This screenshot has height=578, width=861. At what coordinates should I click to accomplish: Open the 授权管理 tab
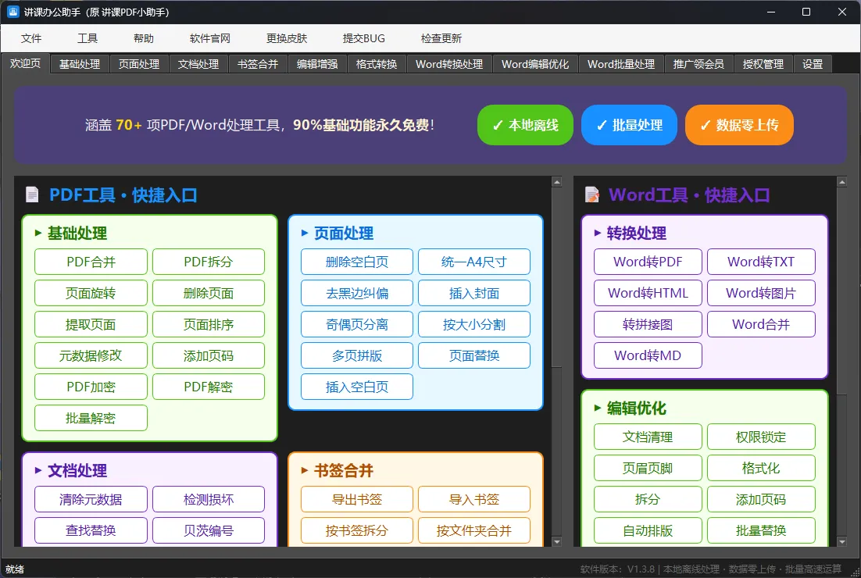pyautogui.click(x=763, y=64)
